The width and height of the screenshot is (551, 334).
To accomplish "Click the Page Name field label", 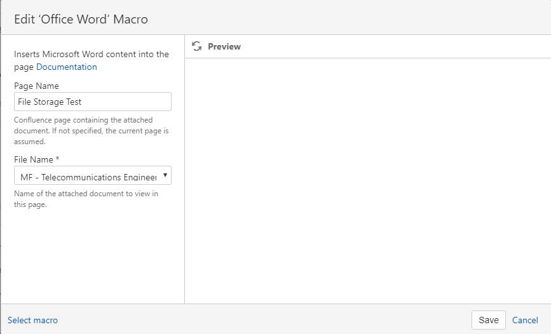I will point(37,86).
